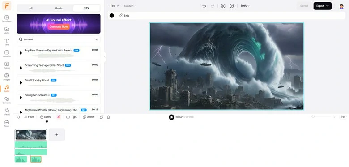Switch to the Music tab
Screen dimensions: 349x167
click(59, 8)
